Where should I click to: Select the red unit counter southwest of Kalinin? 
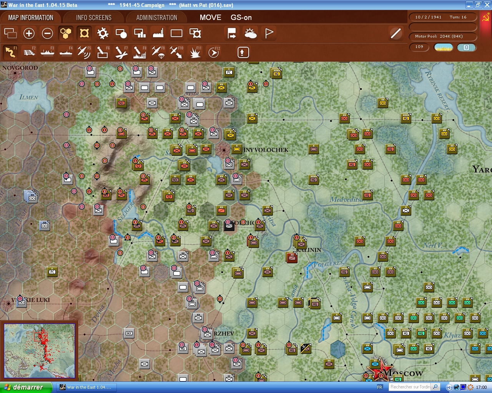292,257
